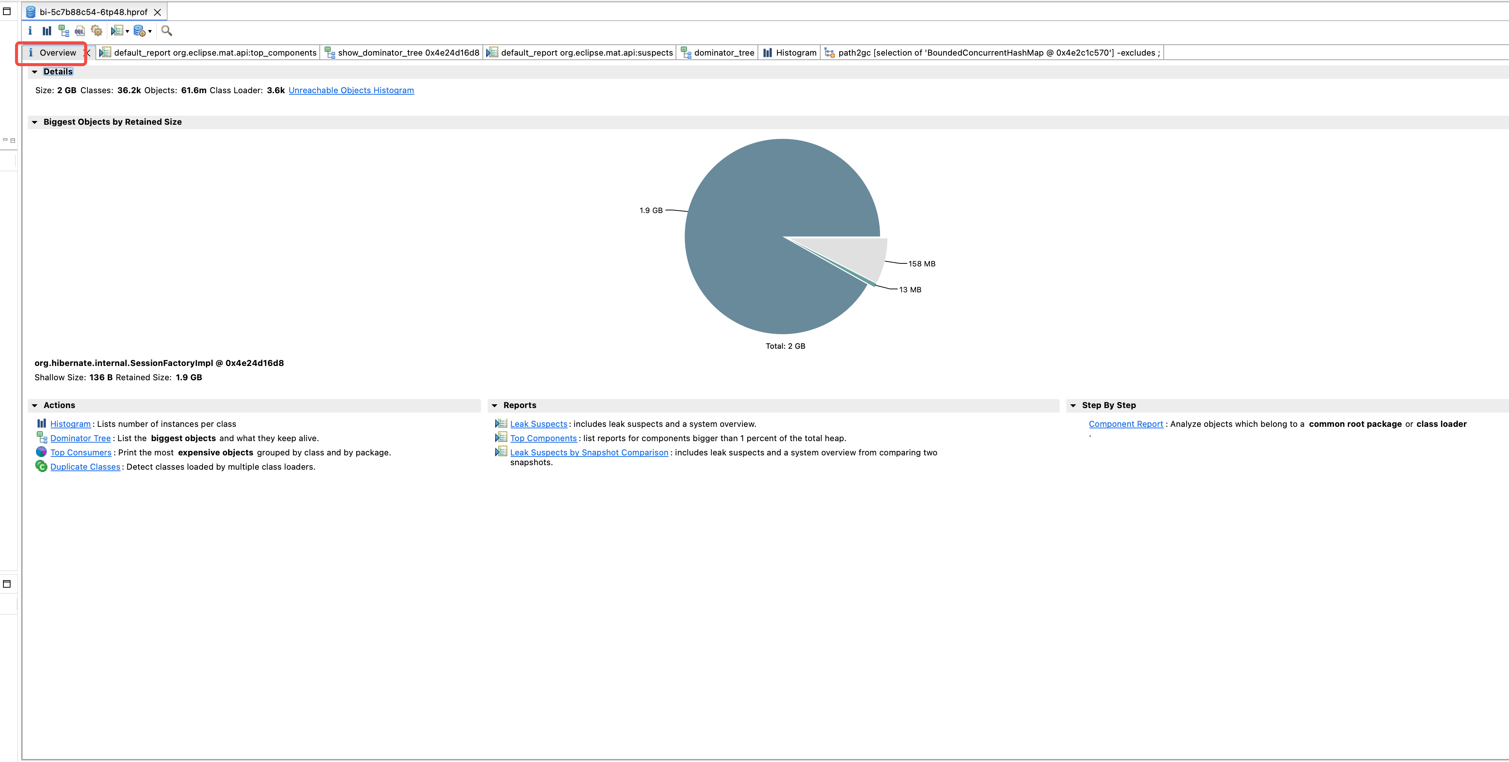Open query browser dropdown arrow
The width and height of the screenshot is (1509, 762).
click(150, 32)
